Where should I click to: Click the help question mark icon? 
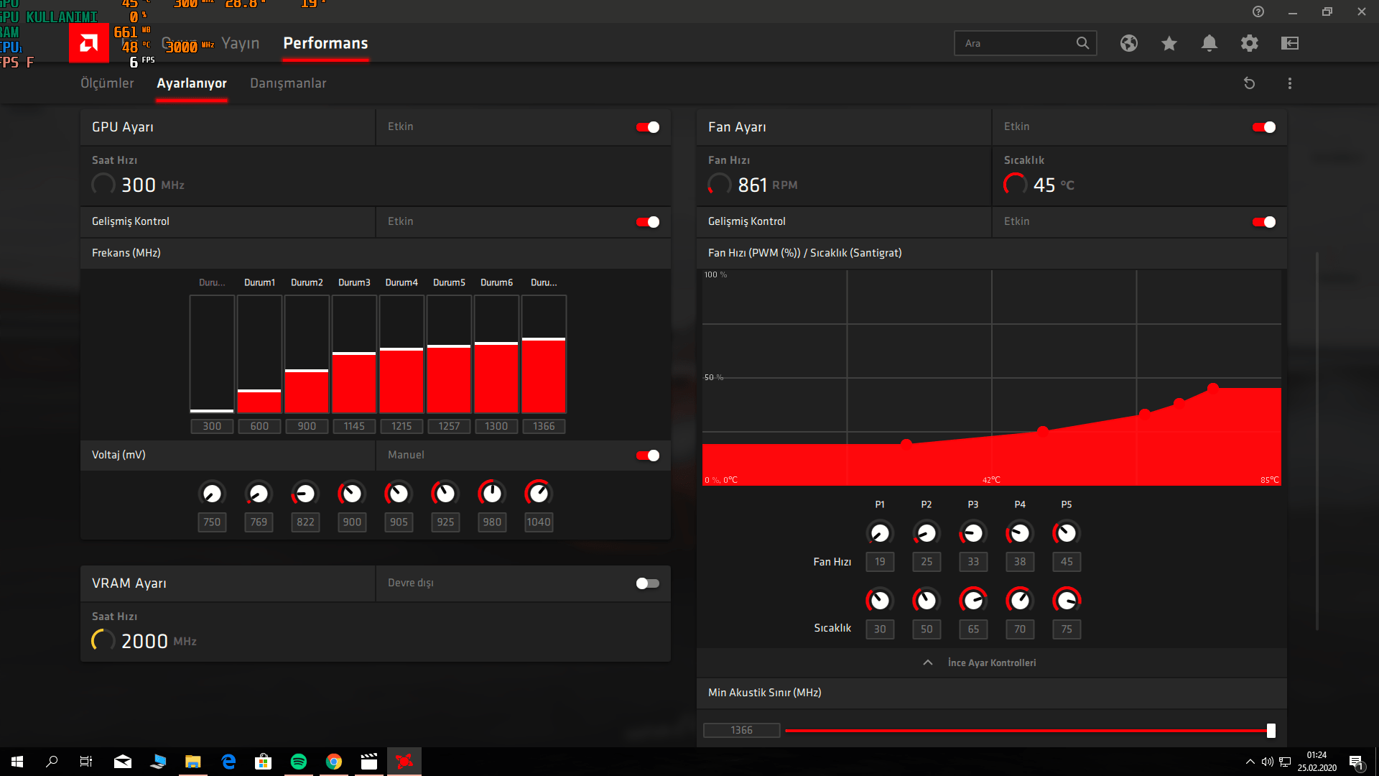1258,11
